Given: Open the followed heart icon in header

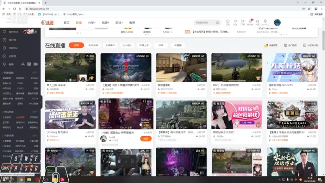Looking at the screenshot, I should click(x=235, y=22).
